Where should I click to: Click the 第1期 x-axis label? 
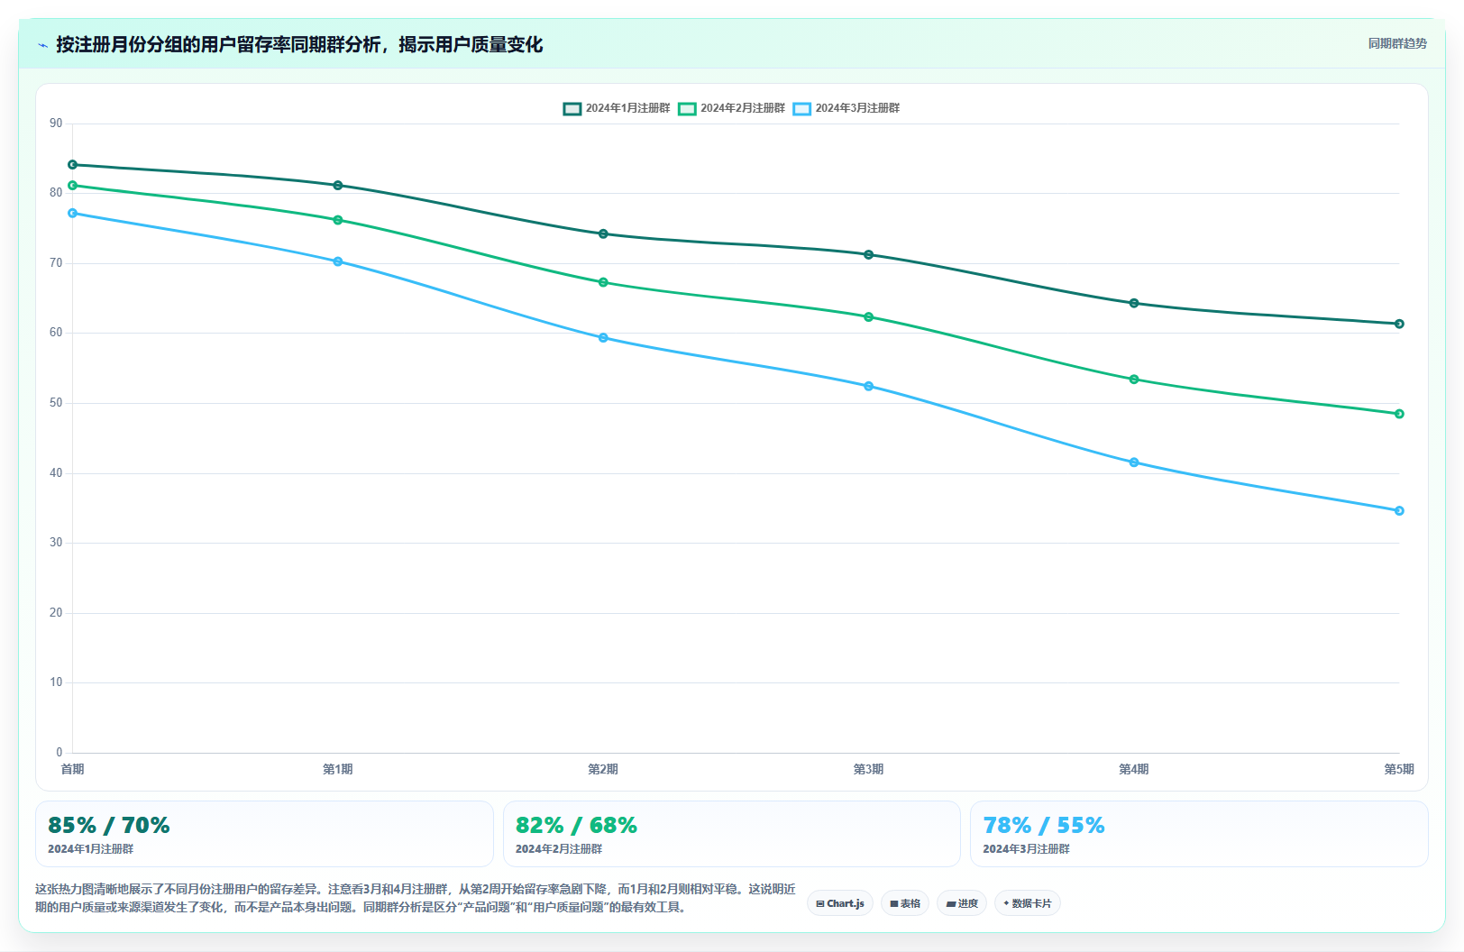[x=338, y=769]
